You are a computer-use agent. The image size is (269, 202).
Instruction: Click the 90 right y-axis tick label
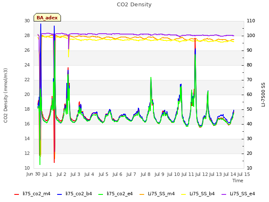tap(249, 50)
